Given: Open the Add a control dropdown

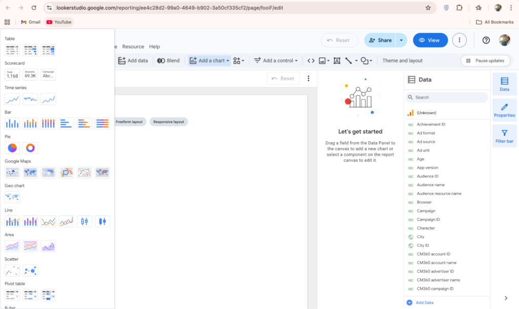Looking at the screenshot, I should coord(276,61).
